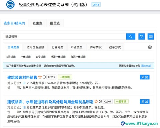The width and height of the screenshot is (160, 128).
Task: Show info icon beside CL007 code
Action: pyautogui.click(x=100, y=101)
